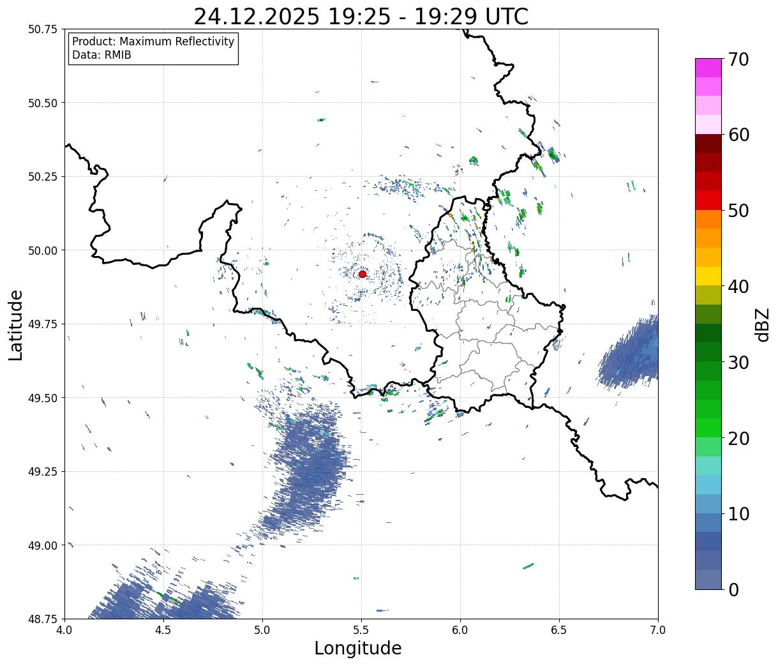Click latitude tick label 49.00
Viewport: 778px width, 664px height.
(x=43, y=545)
